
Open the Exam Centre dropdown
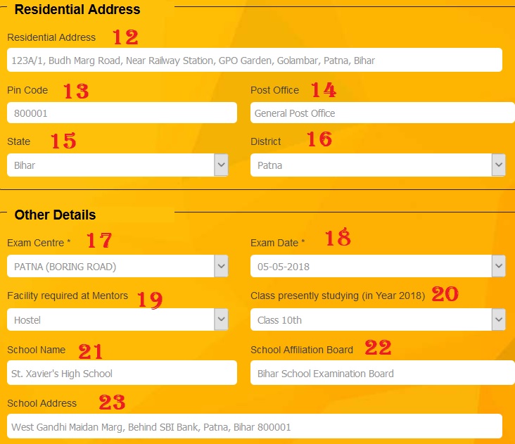click(x=111, y=267)
